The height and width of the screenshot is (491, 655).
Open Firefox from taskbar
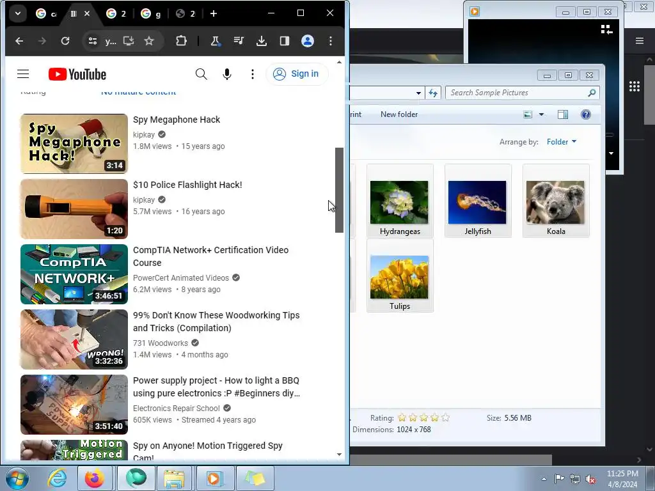click(95, 478)
